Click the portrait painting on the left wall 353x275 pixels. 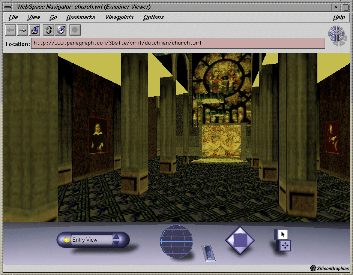(98, 135)
